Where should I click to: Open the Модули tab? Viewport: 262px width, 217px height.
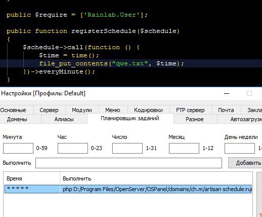[x=82, y=110]
